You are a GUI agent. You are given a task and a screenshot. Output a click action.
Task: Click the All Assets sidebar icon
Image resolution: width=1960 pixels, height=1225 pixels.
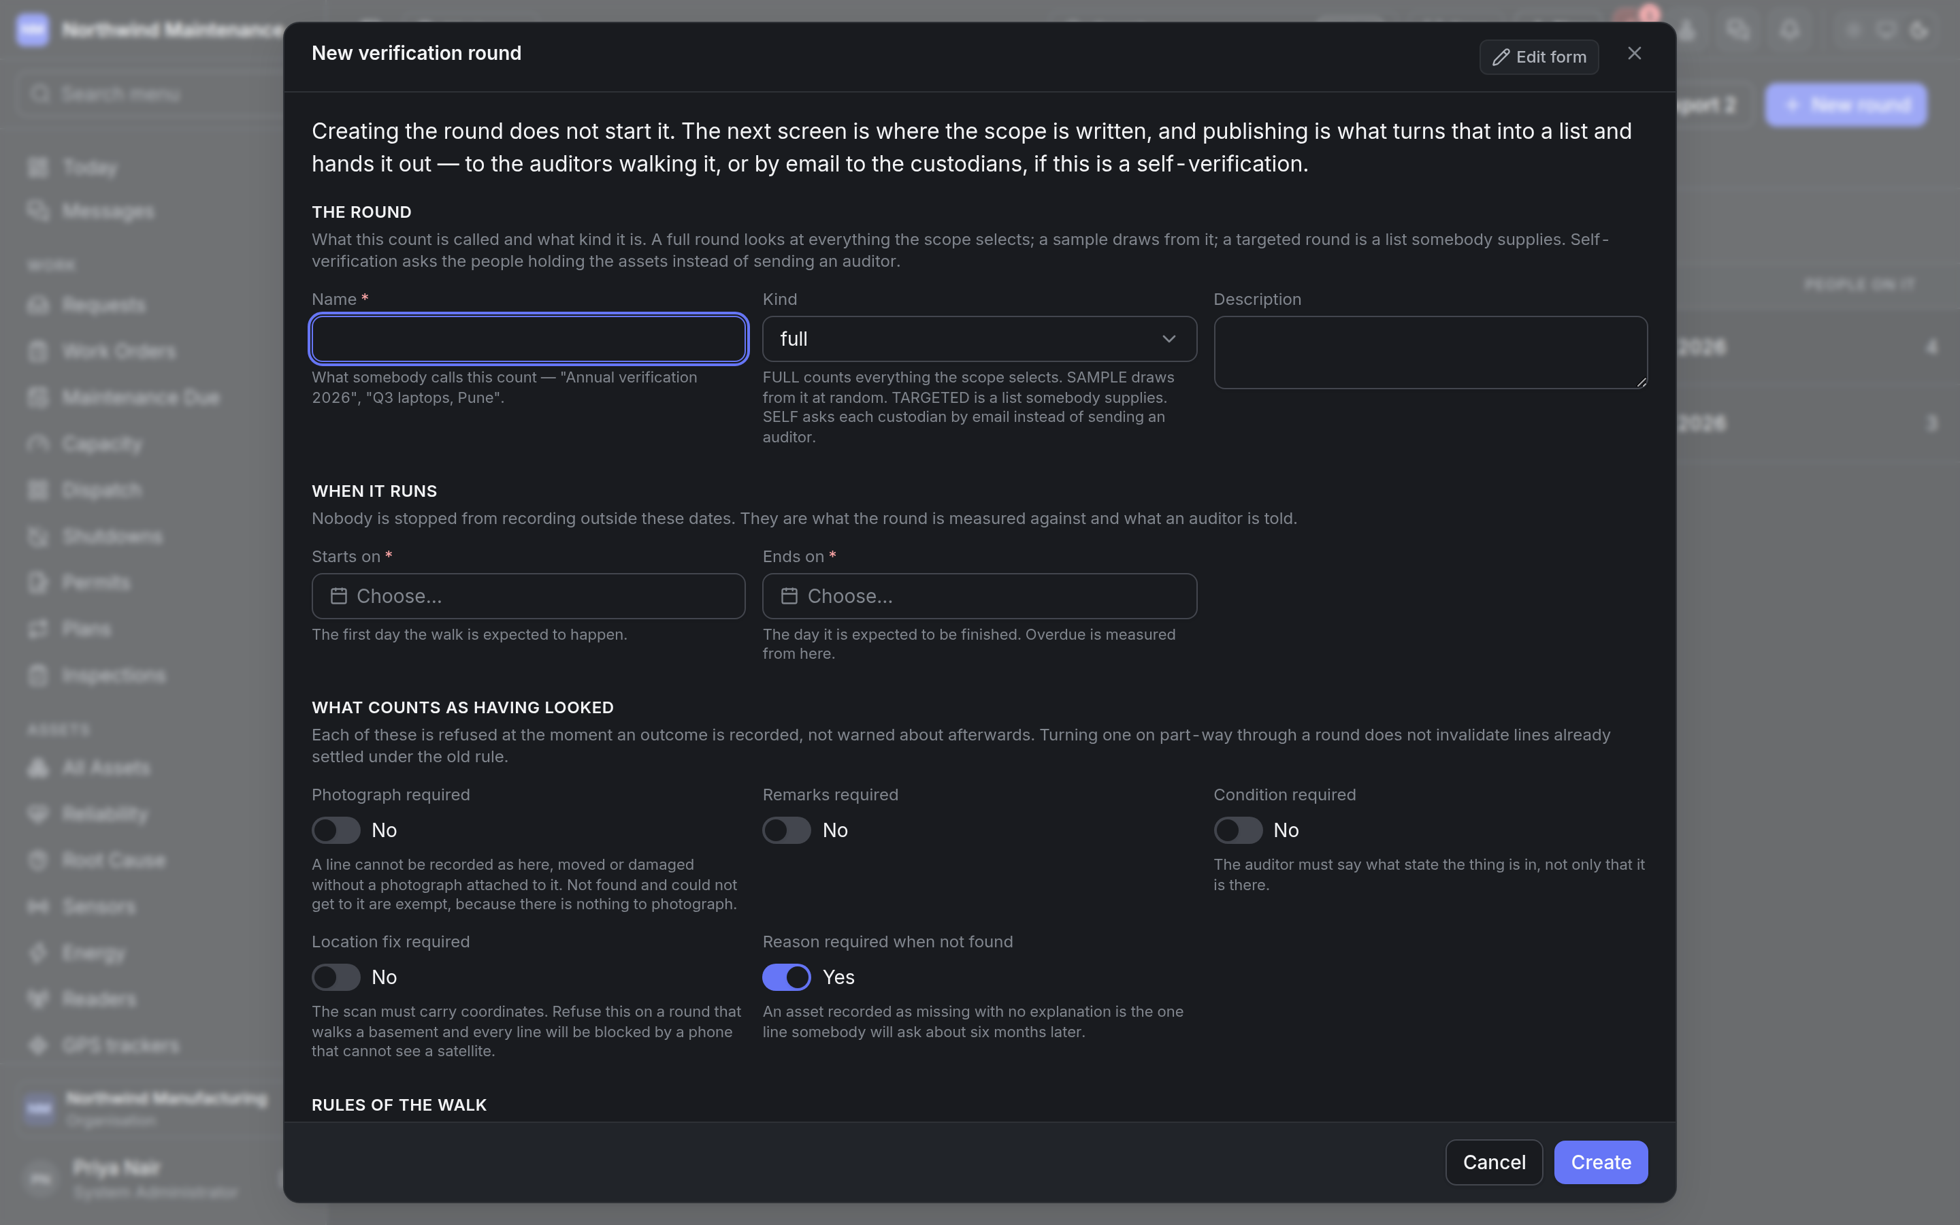pyautogui.click(x=38, y=768)
